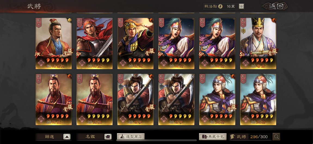Select the PK 諸葛恪 level 34 card
Screen dimensions: 313x144
click(54, 43)
